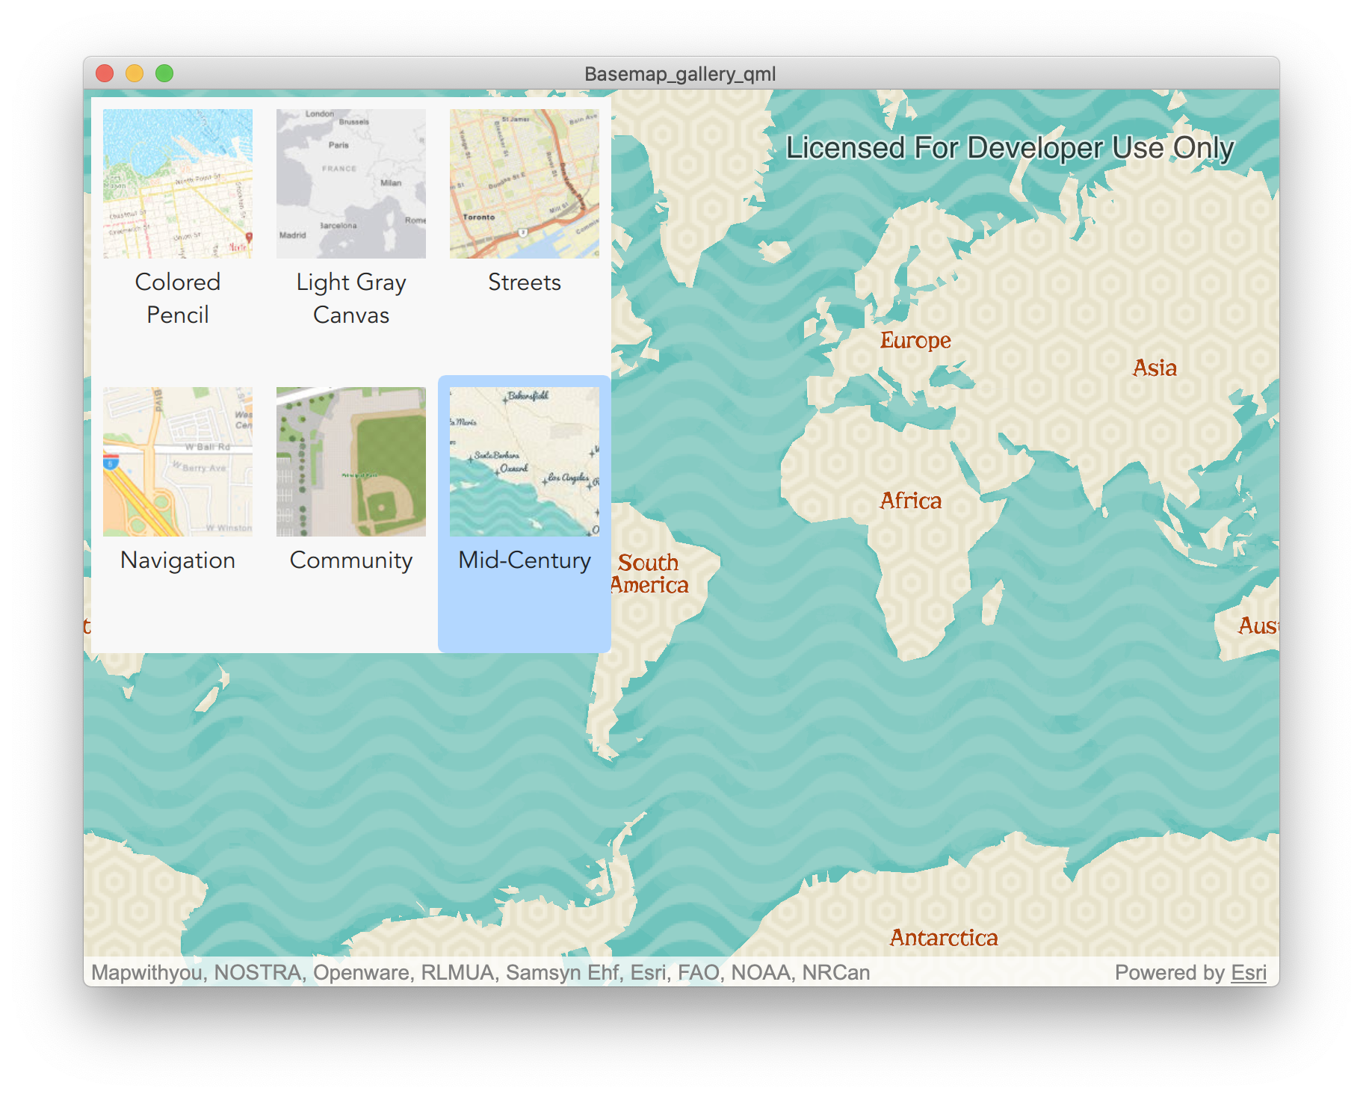Select the Community basemap thumbnail
The image size is (1363, 1097).
pyautogui.click(x=351, y=462)
